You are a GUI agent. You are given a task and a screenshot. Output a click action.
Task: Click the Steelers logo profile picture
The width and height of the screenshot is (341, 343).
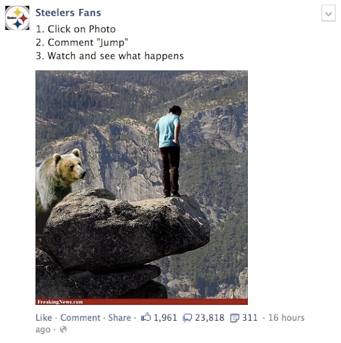click(x=17, y=18)
